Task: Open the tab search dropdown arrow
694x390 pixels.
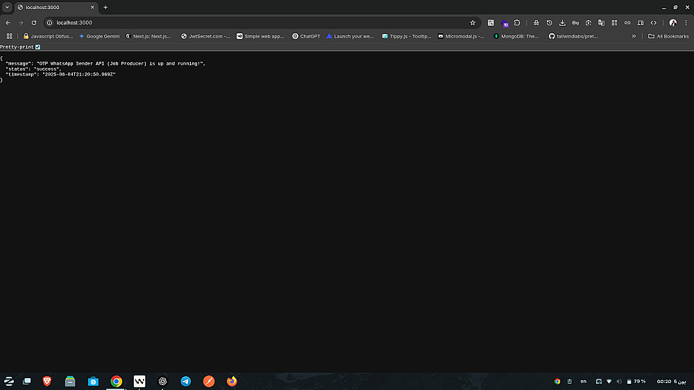Action: pos(7,7)
